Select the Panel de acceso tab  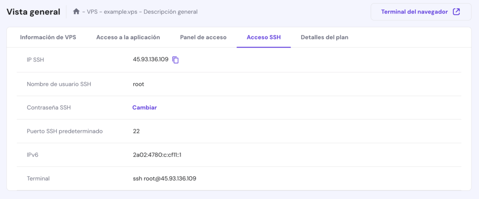[x=203, y=37]
